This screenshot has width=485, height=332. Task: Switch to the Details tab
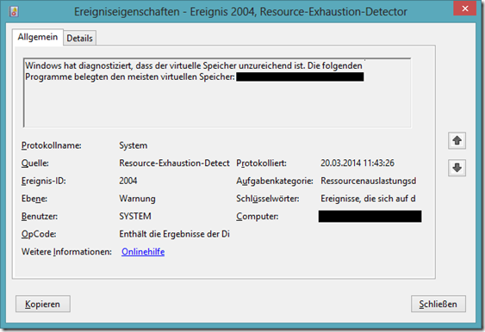[x=80, y=39]
